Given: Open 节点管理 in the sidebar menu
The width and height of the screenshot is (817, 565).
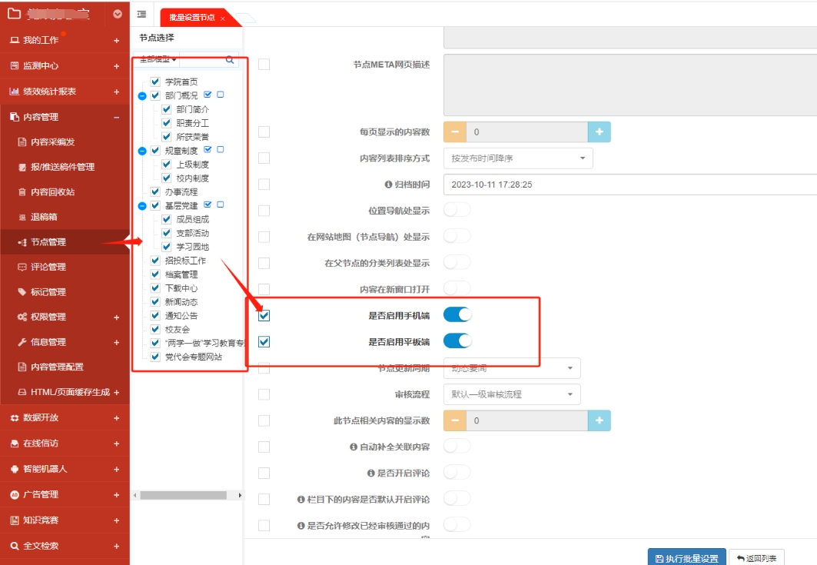Looking at the screenshot, I should tap(48, 242).
